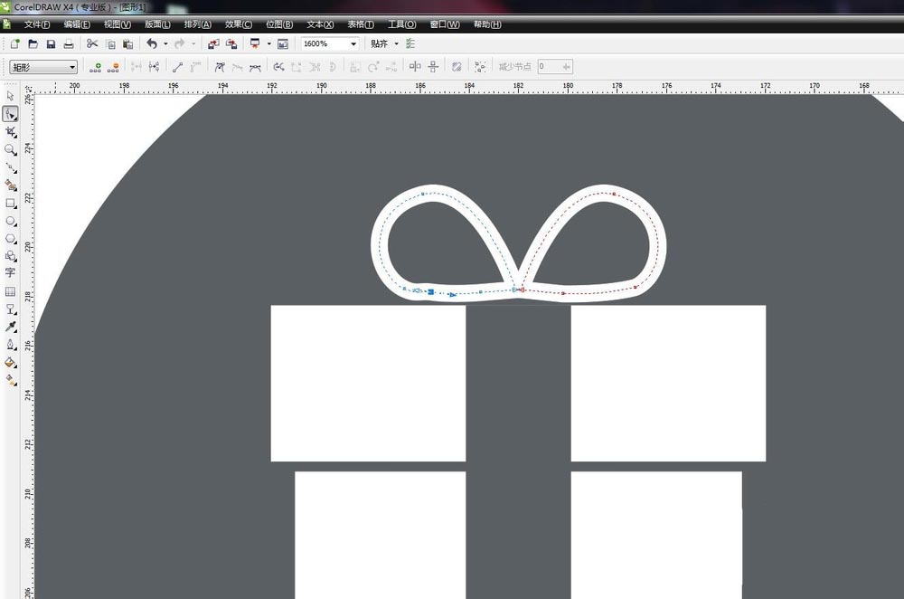Select the Text tool (字)

(x=10, y=272)
